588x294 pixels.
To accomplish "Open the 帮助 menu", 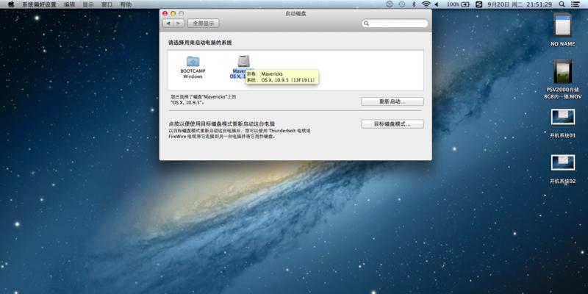I will click(126, 4).
